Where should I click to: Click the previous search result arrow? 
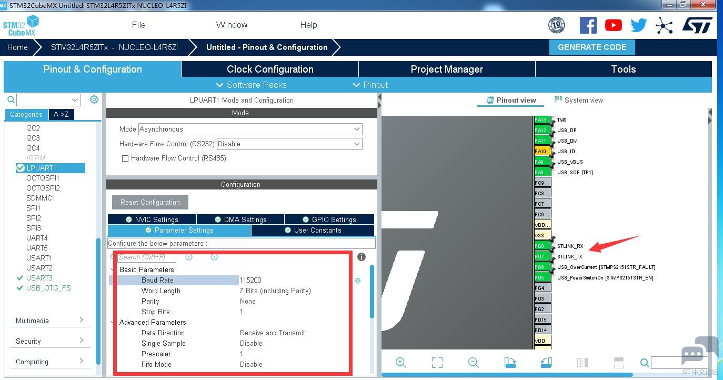(x=189, y=257)
